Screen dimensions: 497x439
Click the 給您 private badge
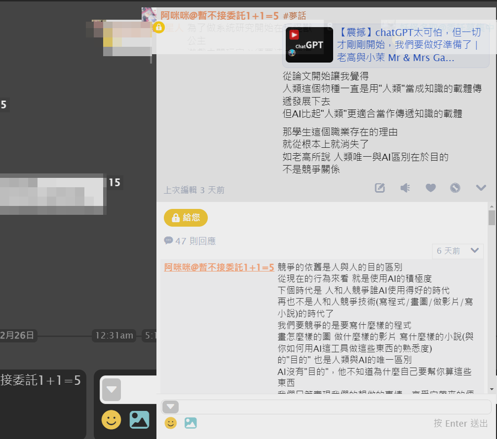coord(186,218)
